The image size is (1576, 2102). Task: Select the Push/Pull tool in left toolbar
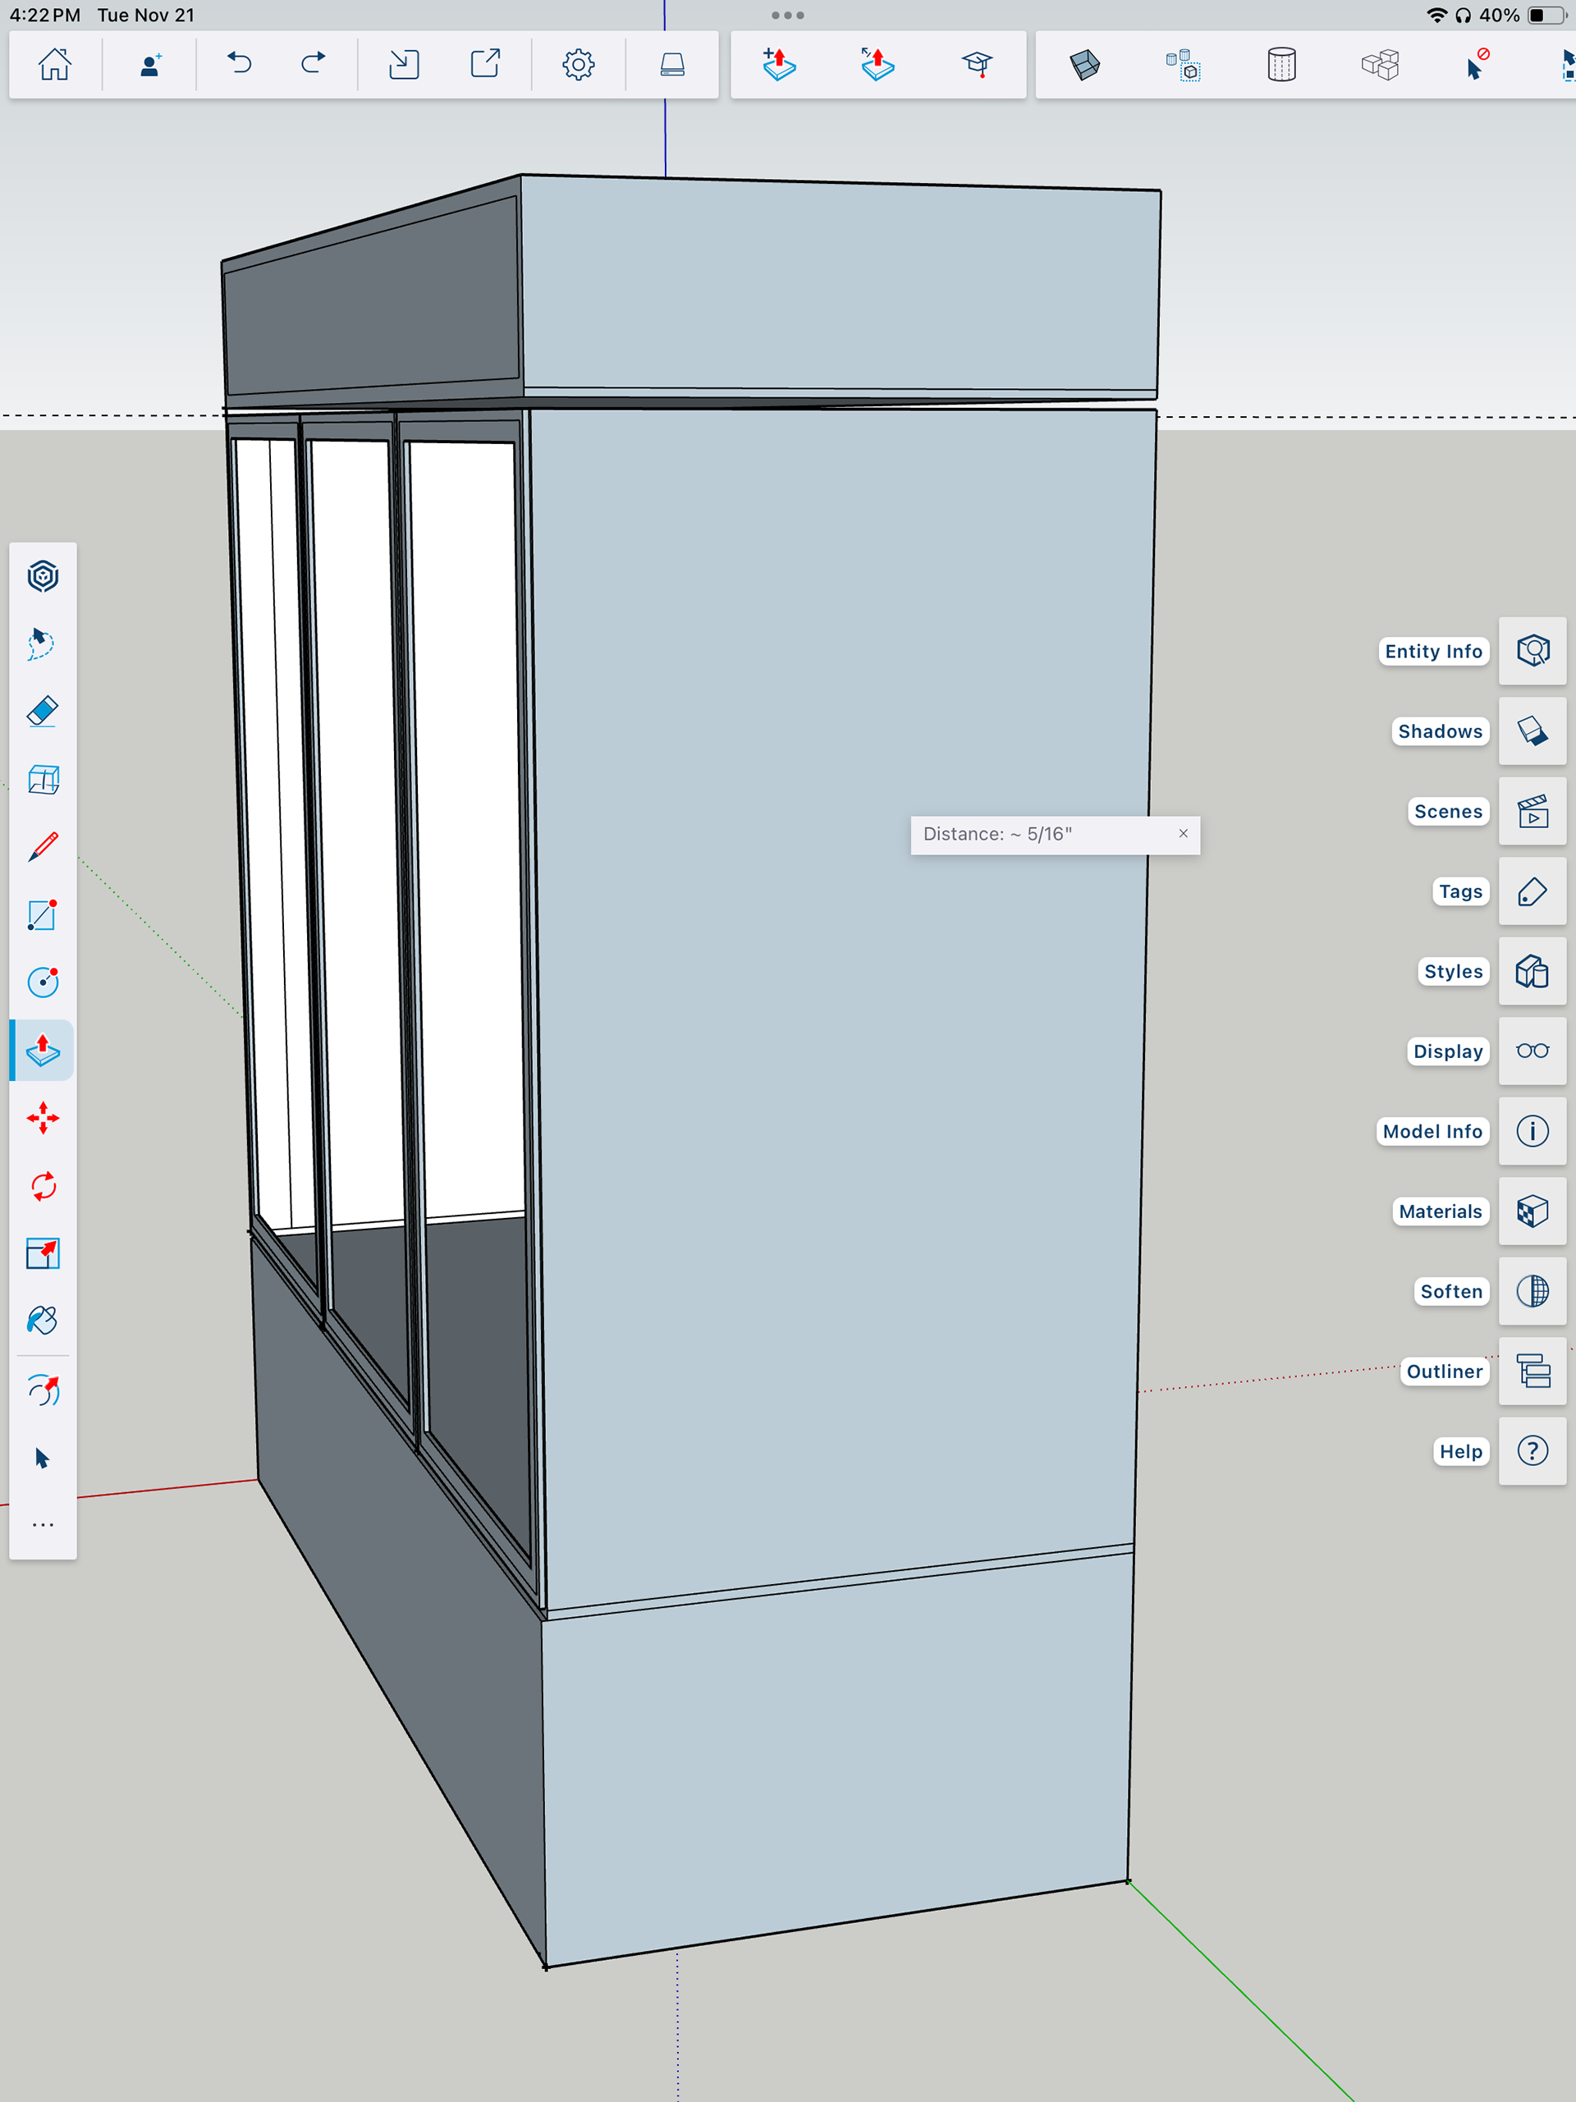43,1050
